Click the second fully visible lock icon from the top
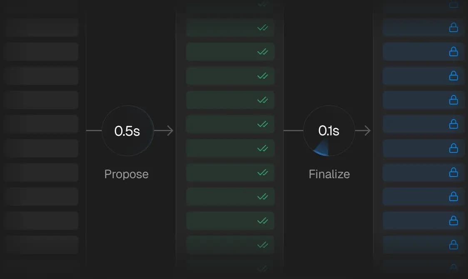The height and width of the screenshot is (279, 468). click(453, 52)
